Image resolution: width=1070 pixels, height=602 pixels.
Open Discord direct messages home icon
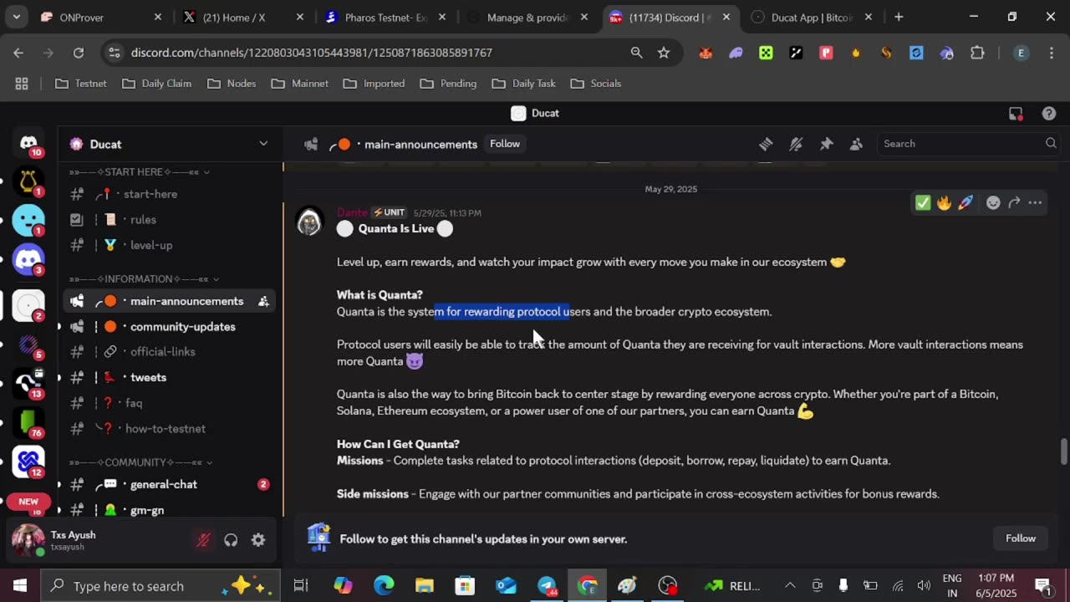(28, 143)
